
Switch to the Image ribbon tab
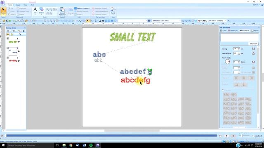(18, 5)
